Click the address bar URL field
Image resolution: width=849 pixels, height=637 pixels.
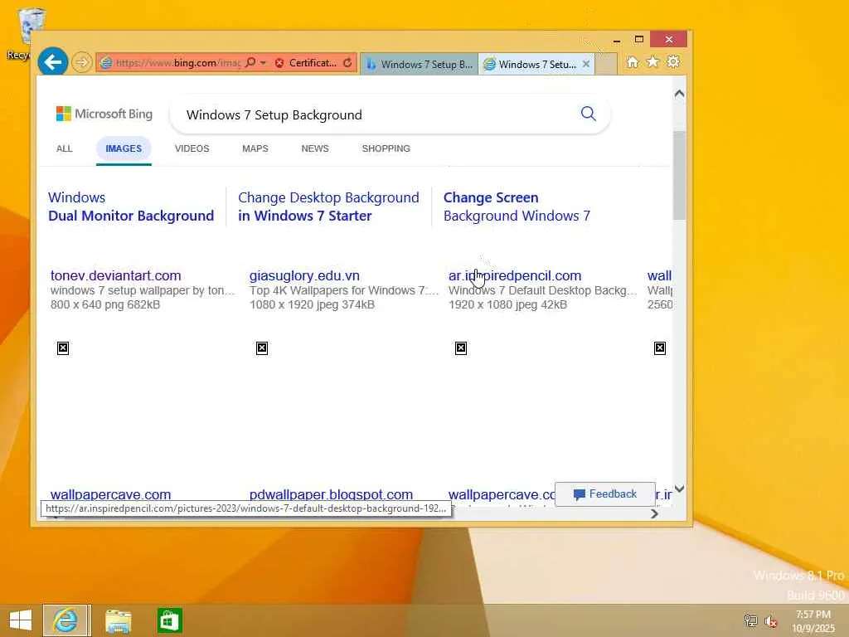point(177,63)
